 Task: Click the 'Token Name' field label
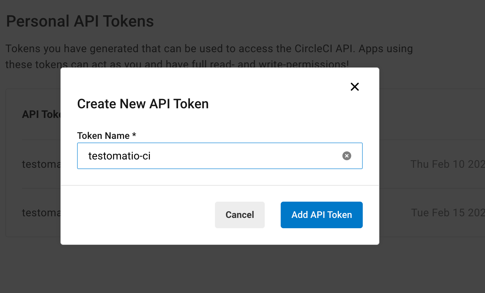(x=103, y=136)
